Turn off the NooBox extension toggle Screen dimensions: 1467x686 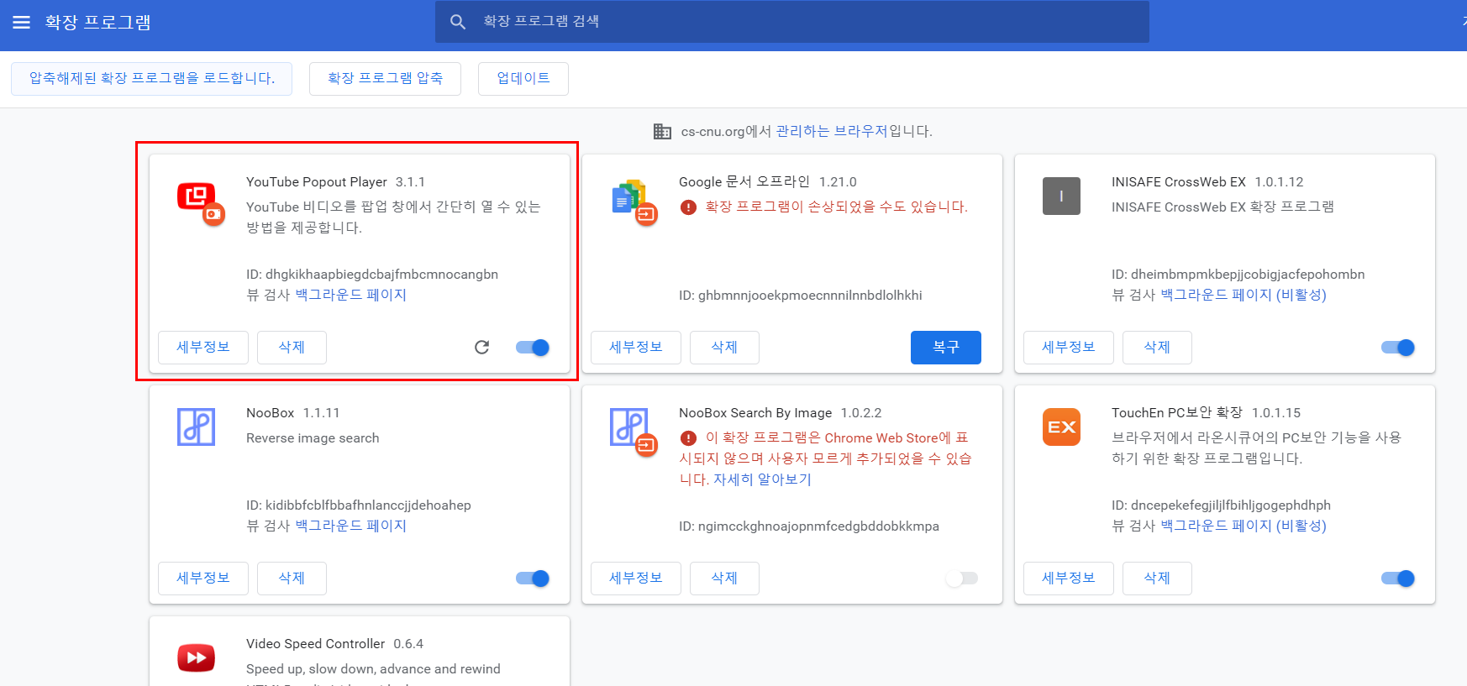[x=533, y=579]
